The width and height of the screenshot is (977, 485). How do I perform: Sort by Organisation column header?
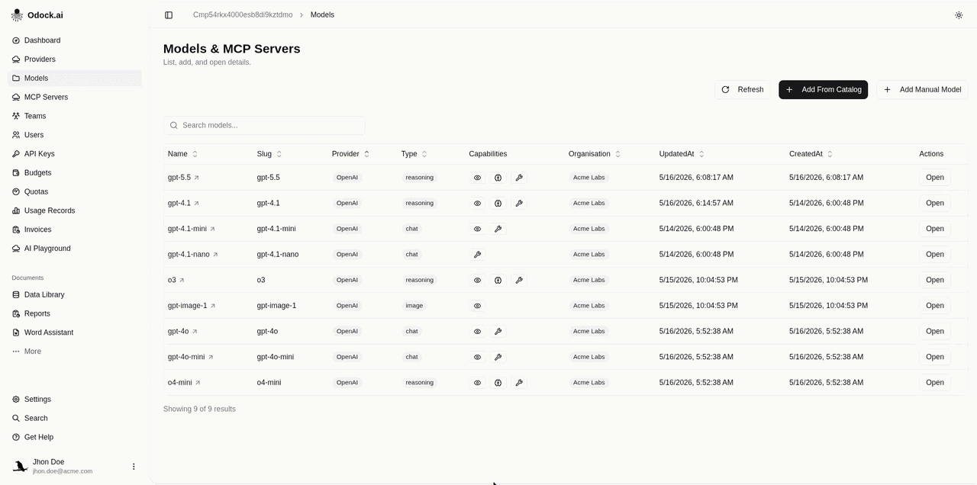[x=595, y=154]
